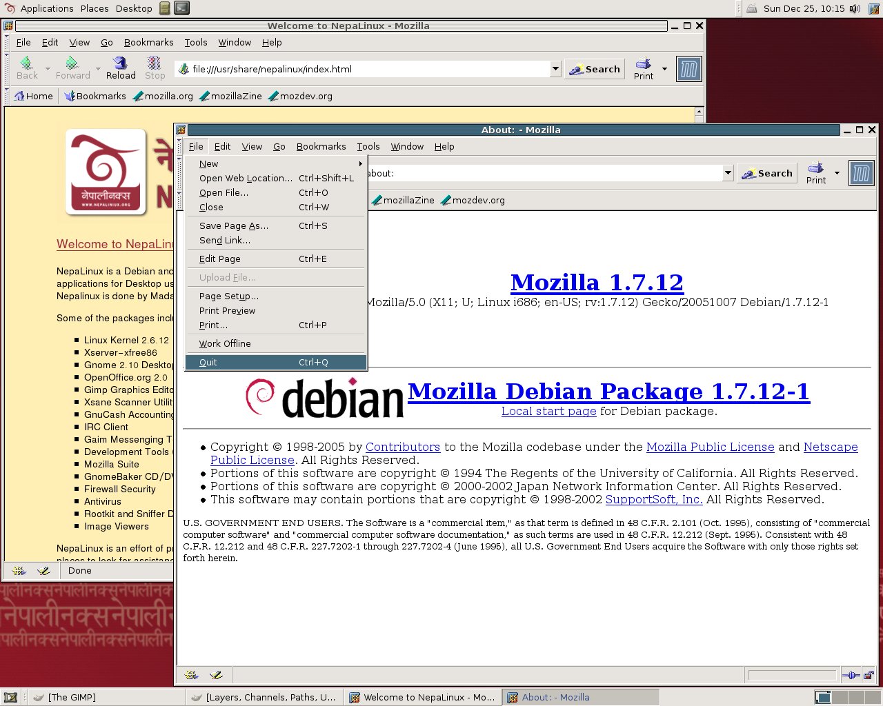
Task: Click the Search button in the About window
Action: point(767,173)
